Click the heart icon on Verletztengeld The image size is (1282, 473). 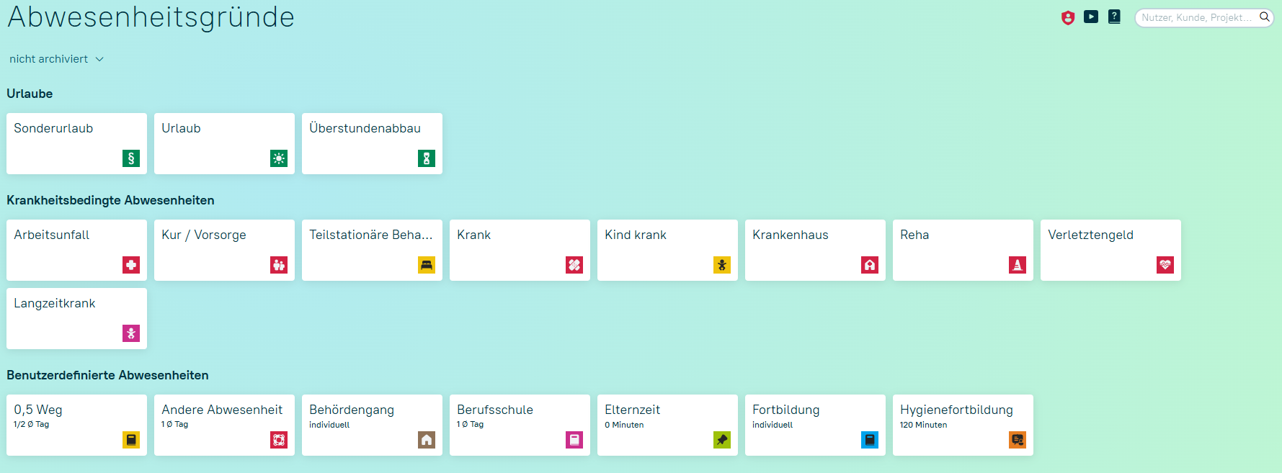[1165, 265]
